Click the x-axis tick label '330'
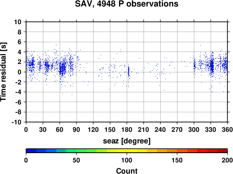 click(x=211, y=129)
